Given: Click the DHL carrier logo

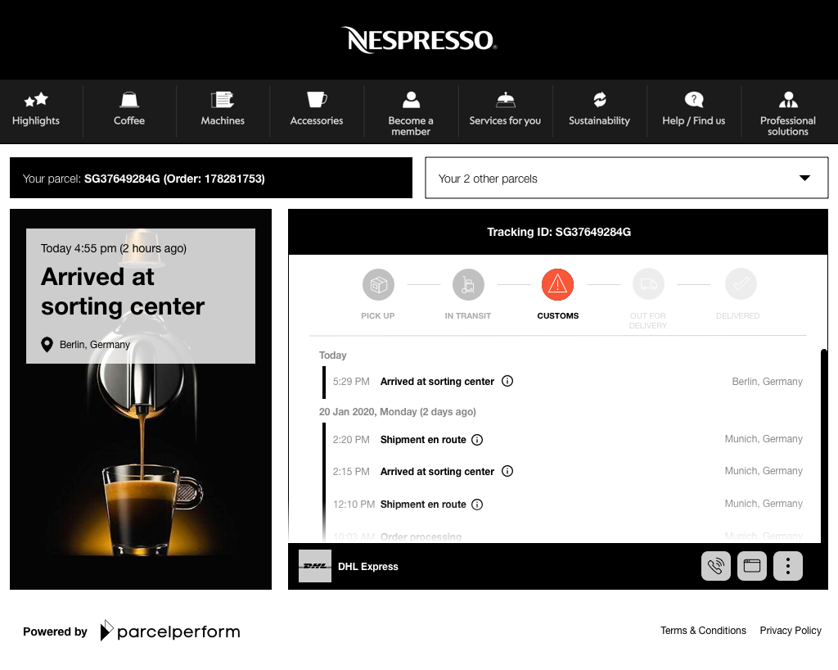Looking at the screenshot, I should [315, 566].
